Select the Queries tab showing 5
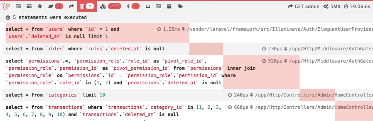 click(87, 7)
